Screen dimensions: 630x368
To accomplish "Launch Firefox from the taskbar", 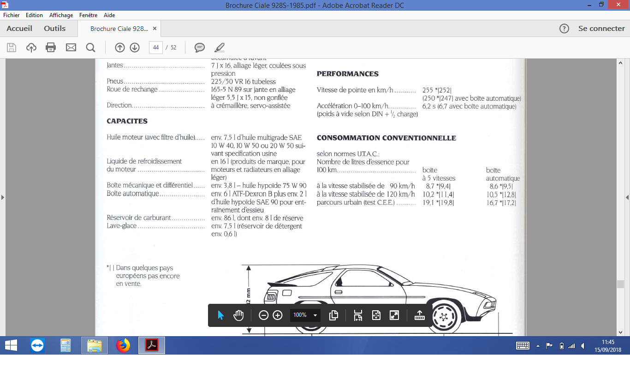I will coord(123,345).
